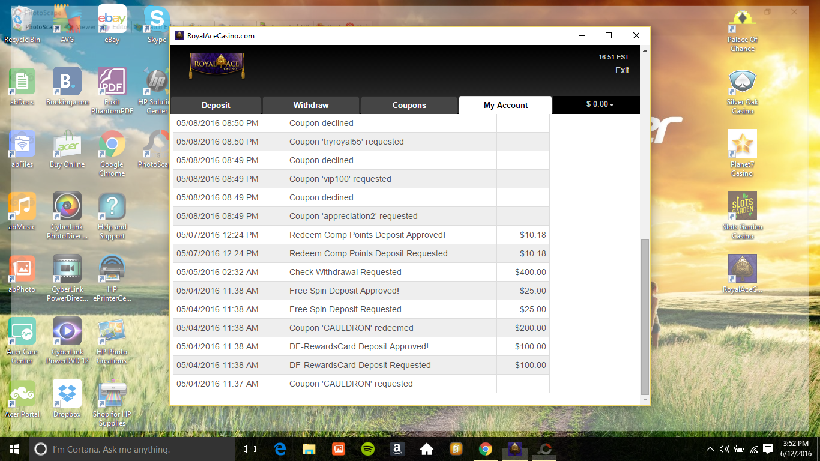Click 'Coupon 'tryroyal55' requested' entry
820x461 pixels.
coord(346,142)
